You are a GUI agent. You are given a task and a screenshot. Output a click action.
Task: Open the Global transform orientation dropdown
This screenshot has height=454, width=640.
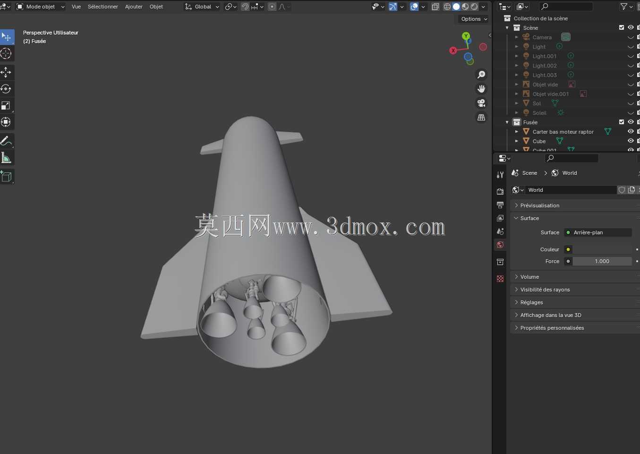click(202, 7)
